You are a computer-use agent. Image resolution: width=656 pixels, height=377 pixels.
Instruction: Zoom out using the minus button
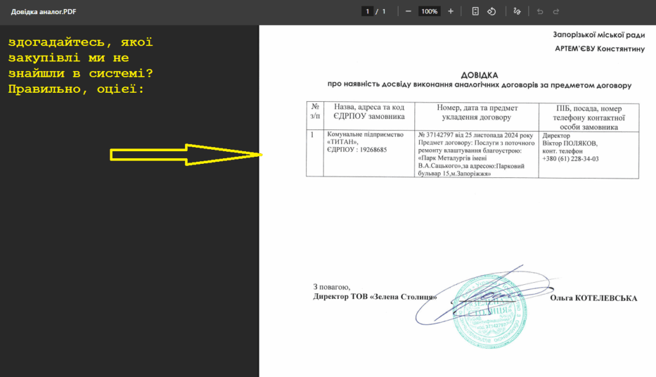pyautogui.click(x=408, y=12)
